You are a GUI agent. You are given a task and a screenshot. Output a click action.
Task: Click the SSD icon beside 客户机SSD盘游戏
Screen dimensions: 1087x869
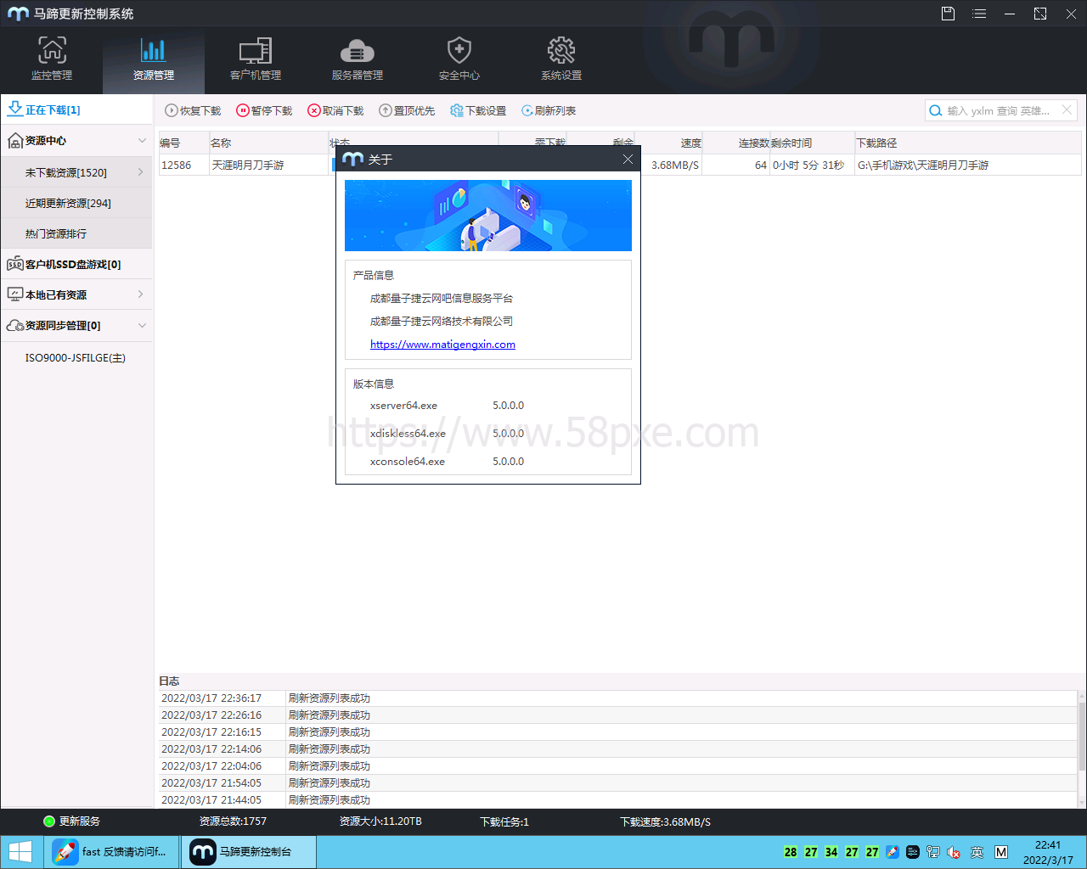14,264
